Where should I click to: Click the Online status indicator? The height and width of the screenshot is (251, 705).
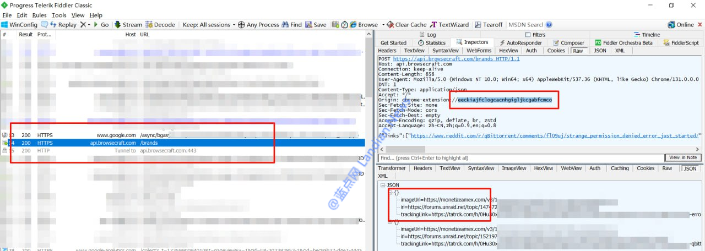point(681,25)
